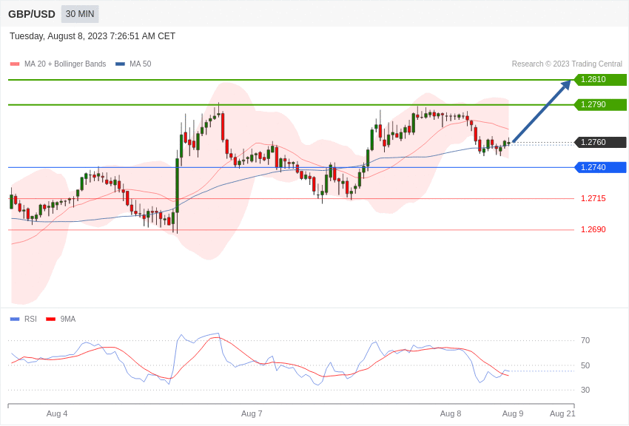Click the MA 50 legend label
This screenshot has height=426, width=629.
(x=141, y=64)
